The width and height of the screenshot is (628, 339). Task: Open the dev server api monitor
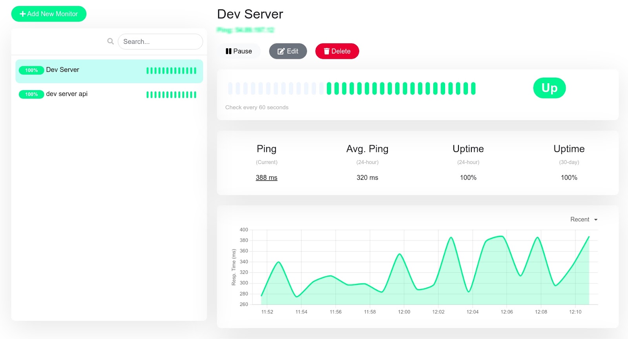(67, 94)
